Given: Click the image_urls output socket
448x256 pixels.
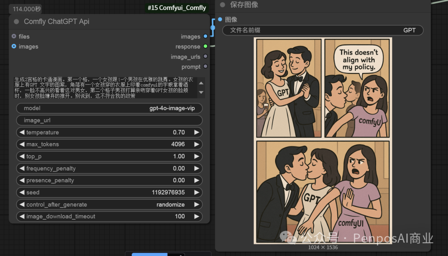Looking at the screenshot, I should pos(205,56).
